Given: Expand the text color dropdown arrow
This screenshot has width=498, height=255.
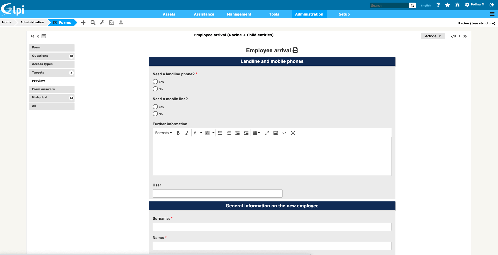Looking at the screenshot, I should [201, 133].
